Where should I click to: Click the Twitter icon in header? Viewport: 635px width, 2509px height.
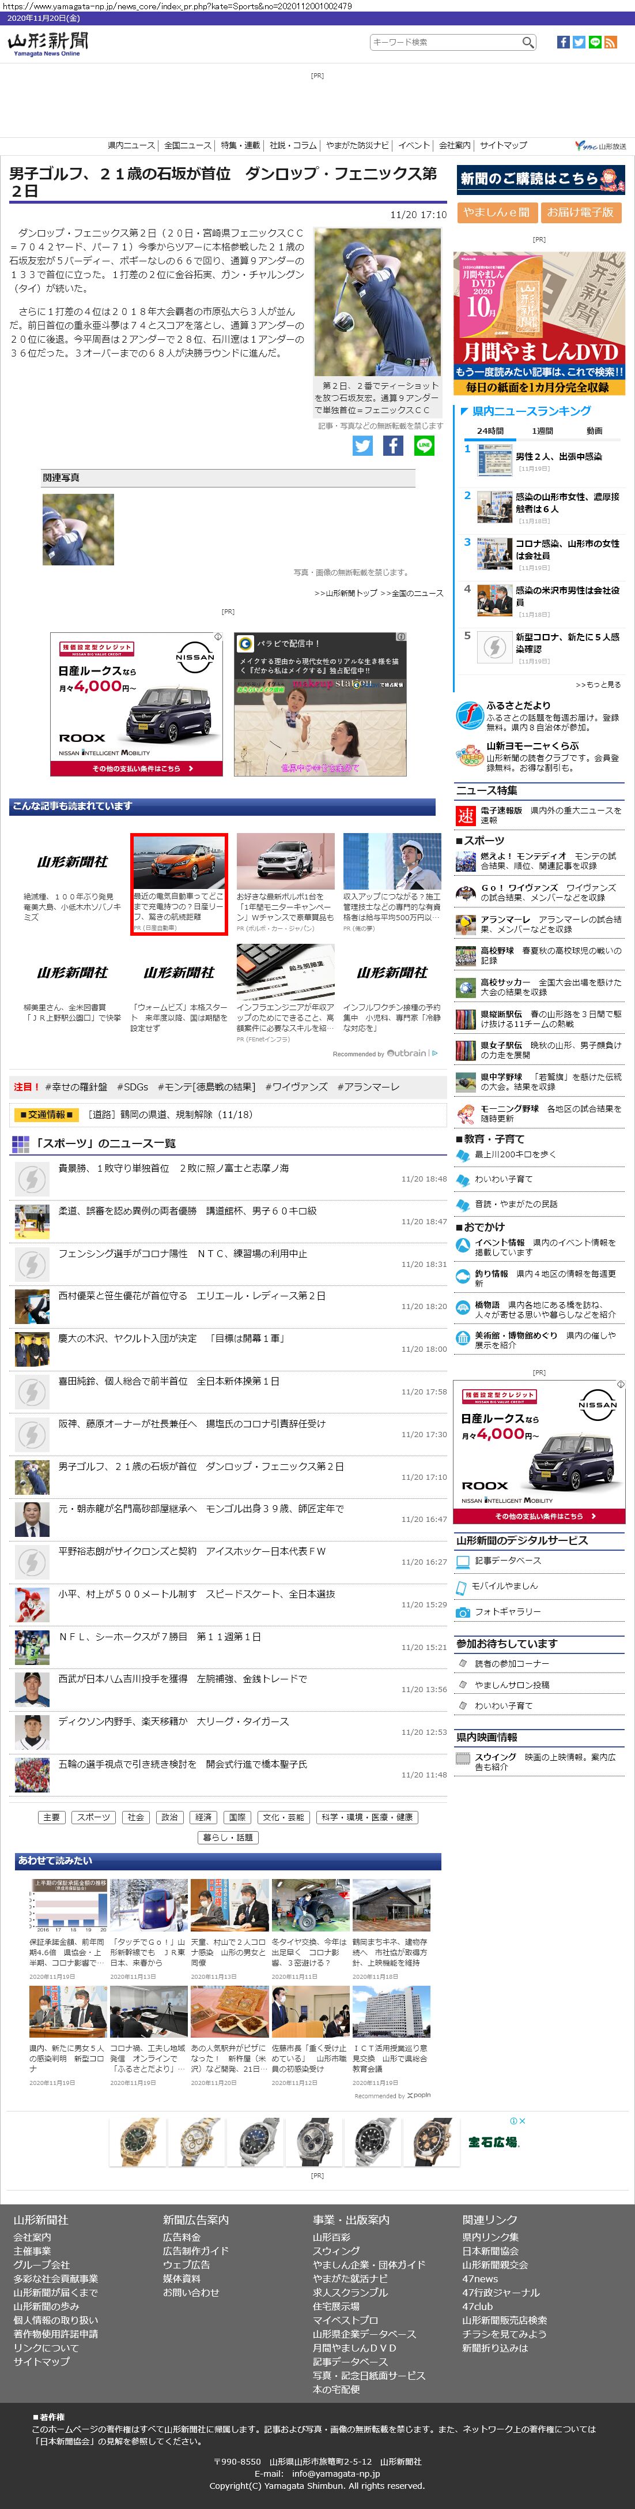click(x=579, y=42)
